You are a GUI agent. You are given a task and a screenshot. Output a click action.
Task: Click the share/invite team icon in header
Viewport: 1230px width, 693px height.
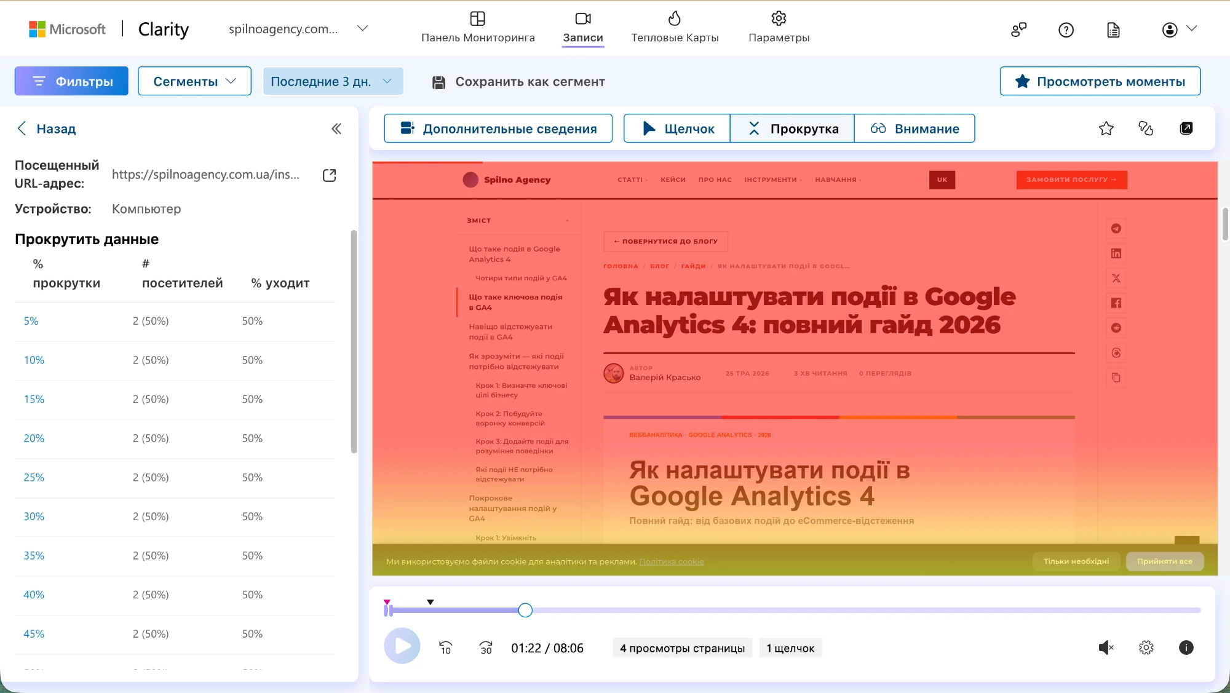click(1019, 30)
